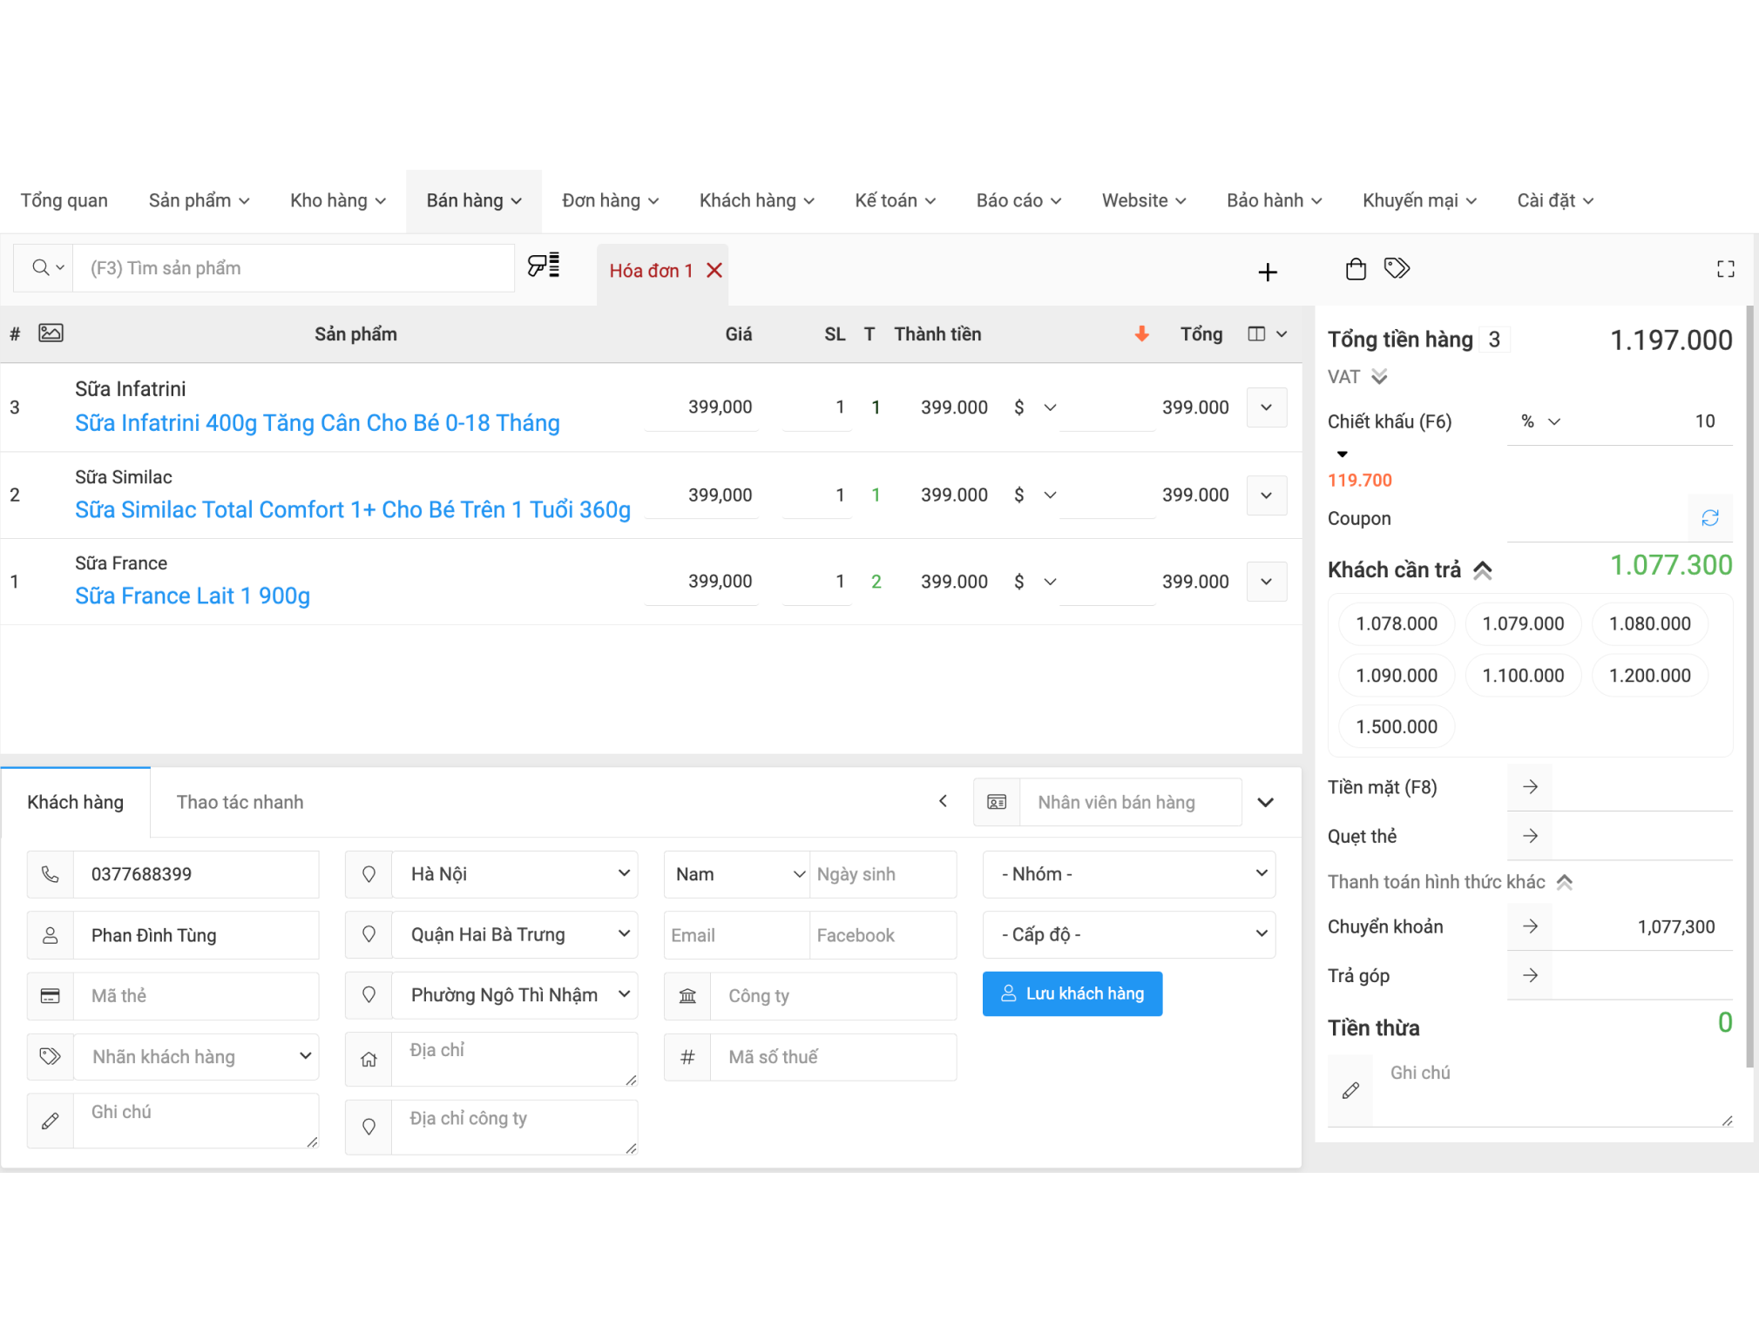
Task: Open the Kho hàng menu
Action: click(x=337, y=200)
